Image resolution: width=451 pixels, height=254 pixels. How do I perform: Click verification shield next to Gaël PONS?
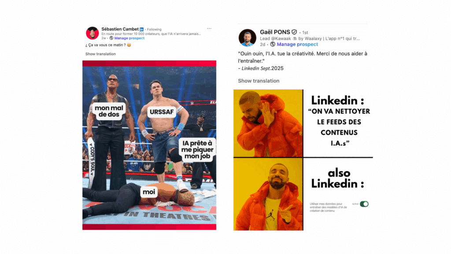(x=294, y=32)
